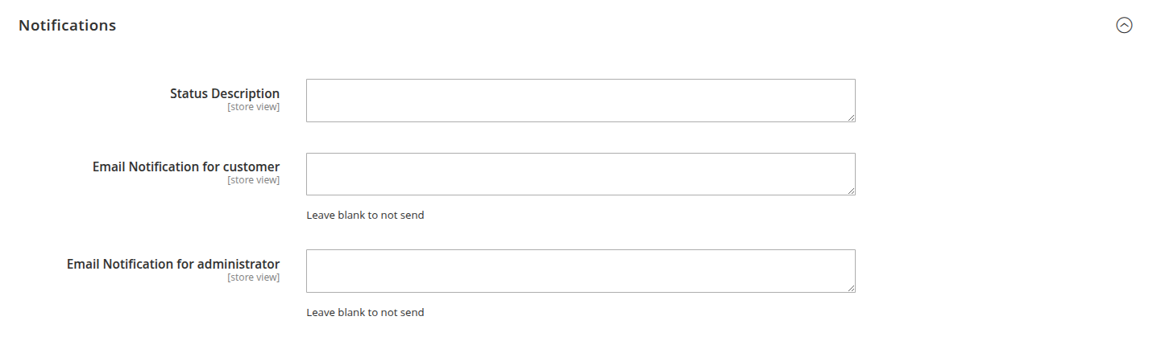The width and height of the screenshot is (1153, 337).
Task: Click the Notifications section heading text
Action: pyautogui.click(x=68, y=25)
